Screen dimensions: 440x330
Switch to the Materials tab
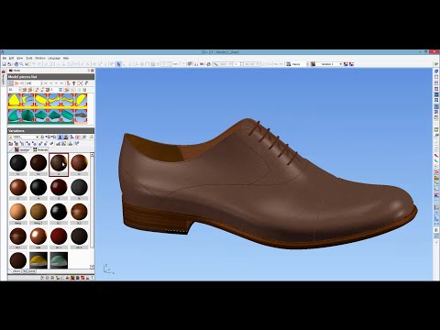[40, 149]
